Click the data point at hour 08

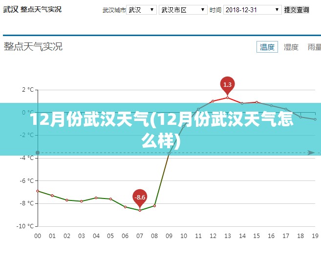point(154,206)
